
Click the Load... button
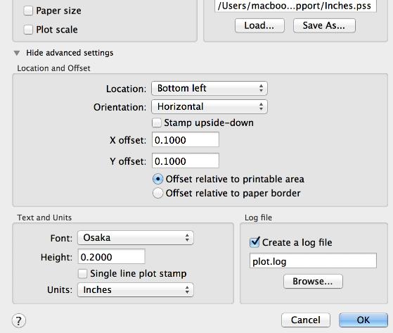[259, 25]
